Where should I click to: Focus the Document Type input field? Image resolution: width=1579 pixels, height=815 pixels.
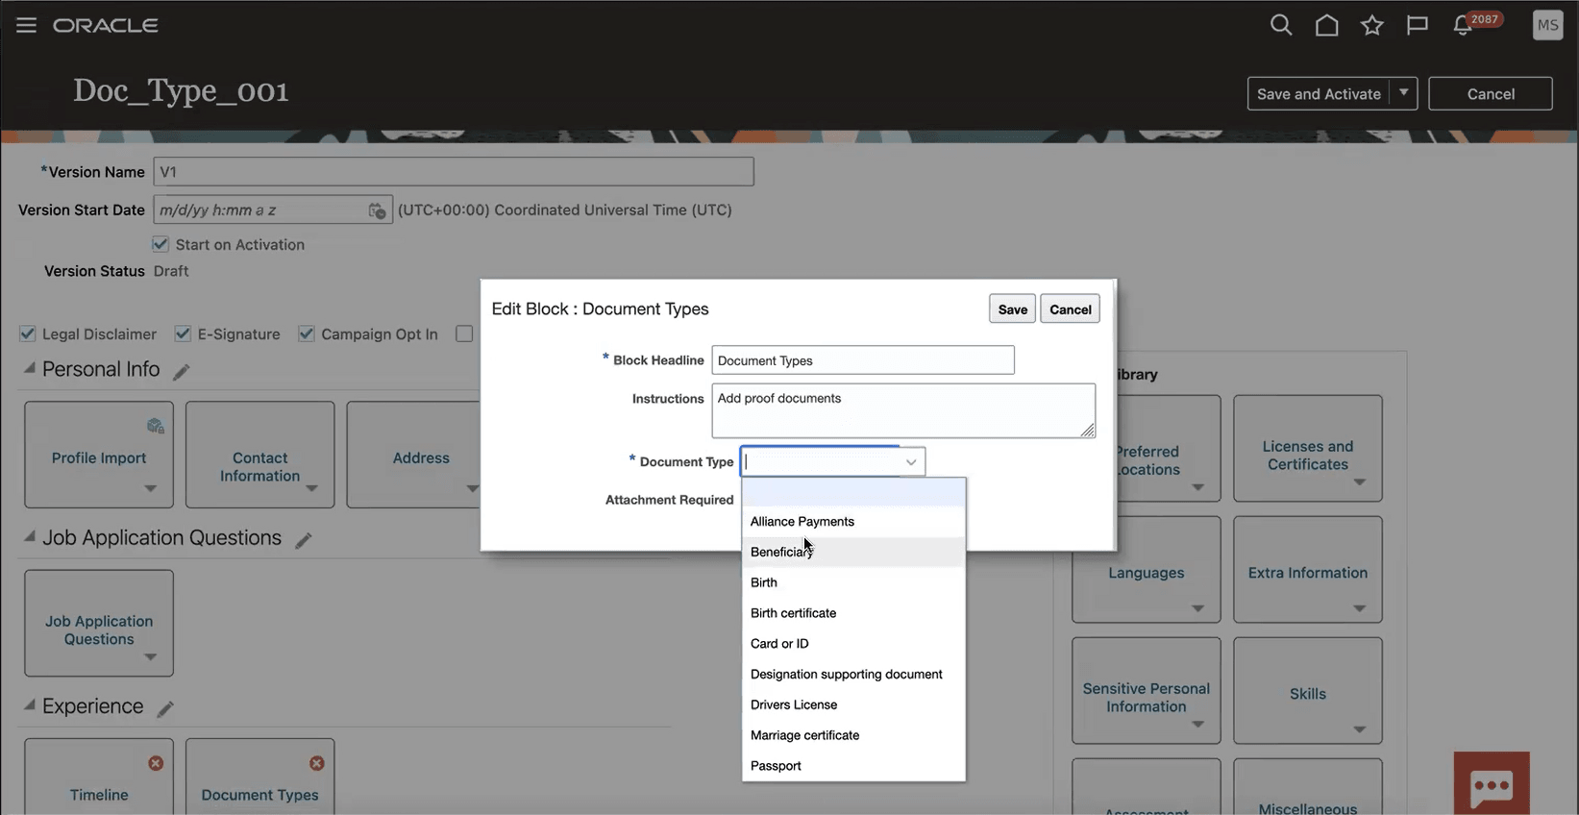[820, 462]
